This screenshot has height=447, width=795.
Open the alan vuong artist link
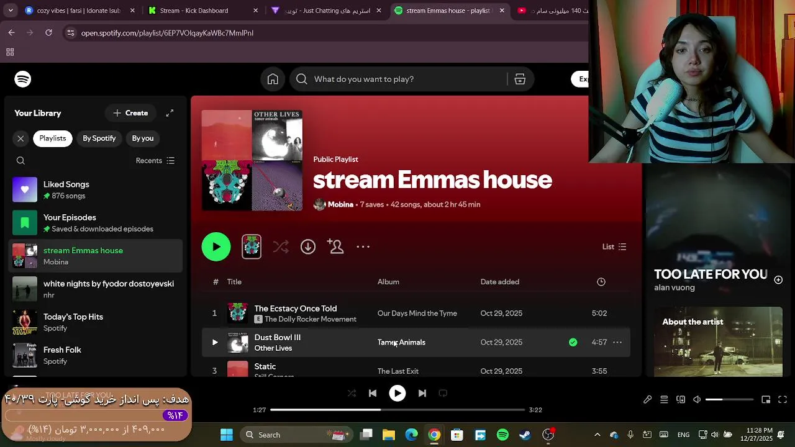click(x=675, y=287)
